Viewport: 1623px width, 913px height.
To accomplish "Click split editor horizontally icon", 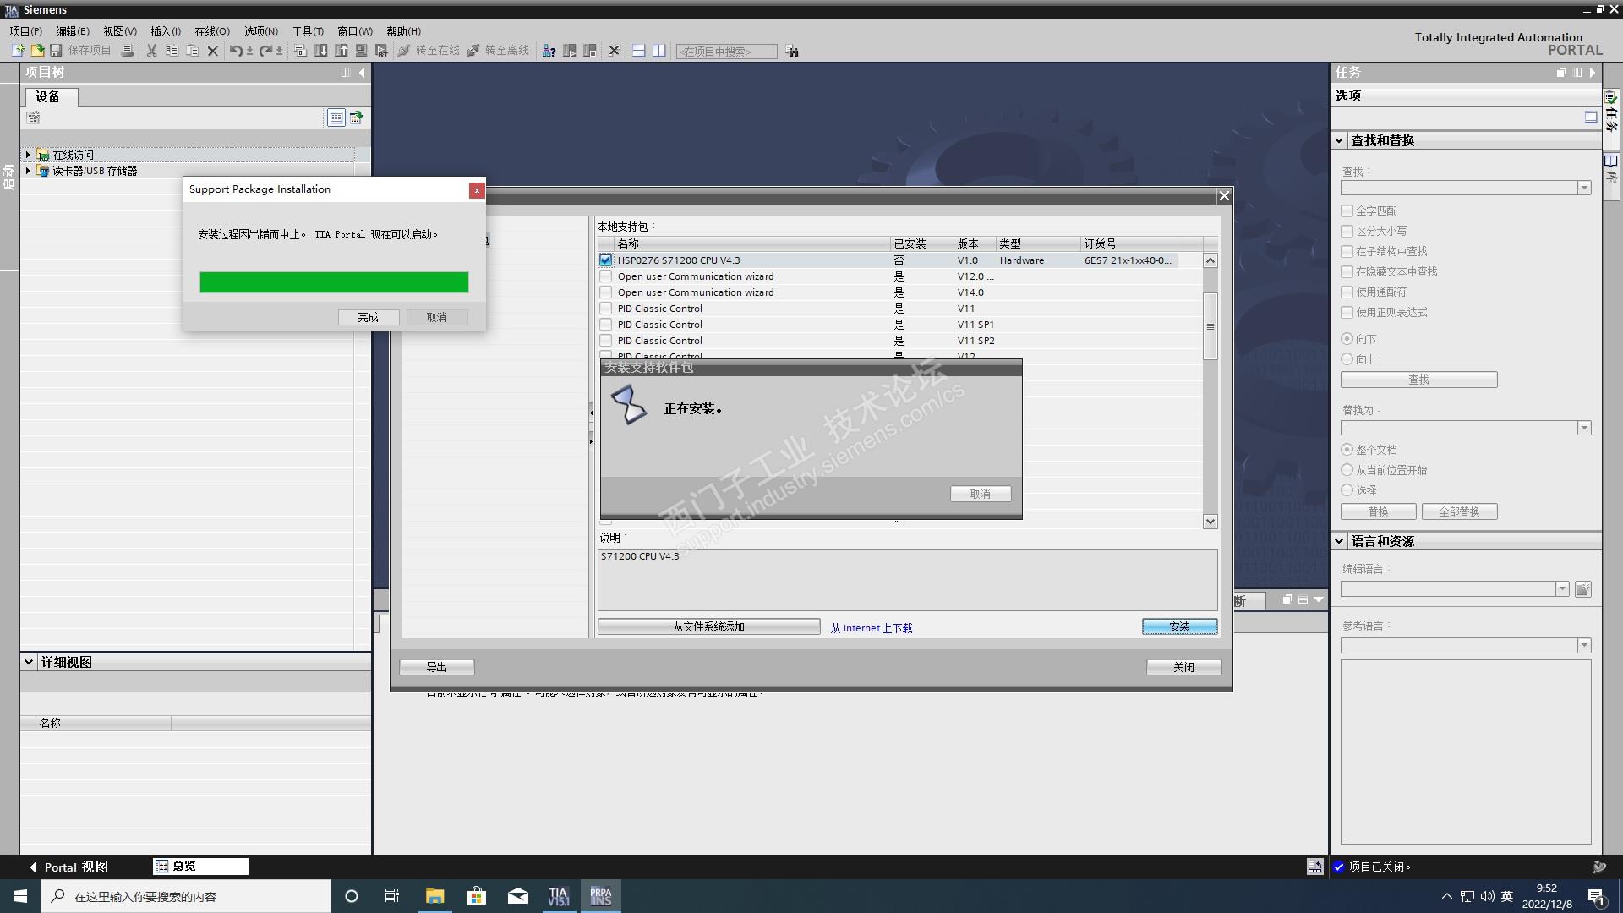I will pyautogui.click(x=639, y=51).
